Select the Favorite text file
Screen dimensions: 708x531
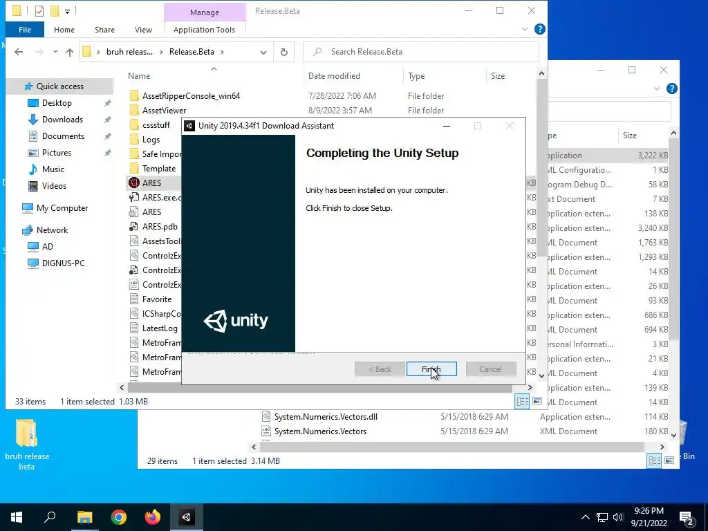(x=156, y=299)
